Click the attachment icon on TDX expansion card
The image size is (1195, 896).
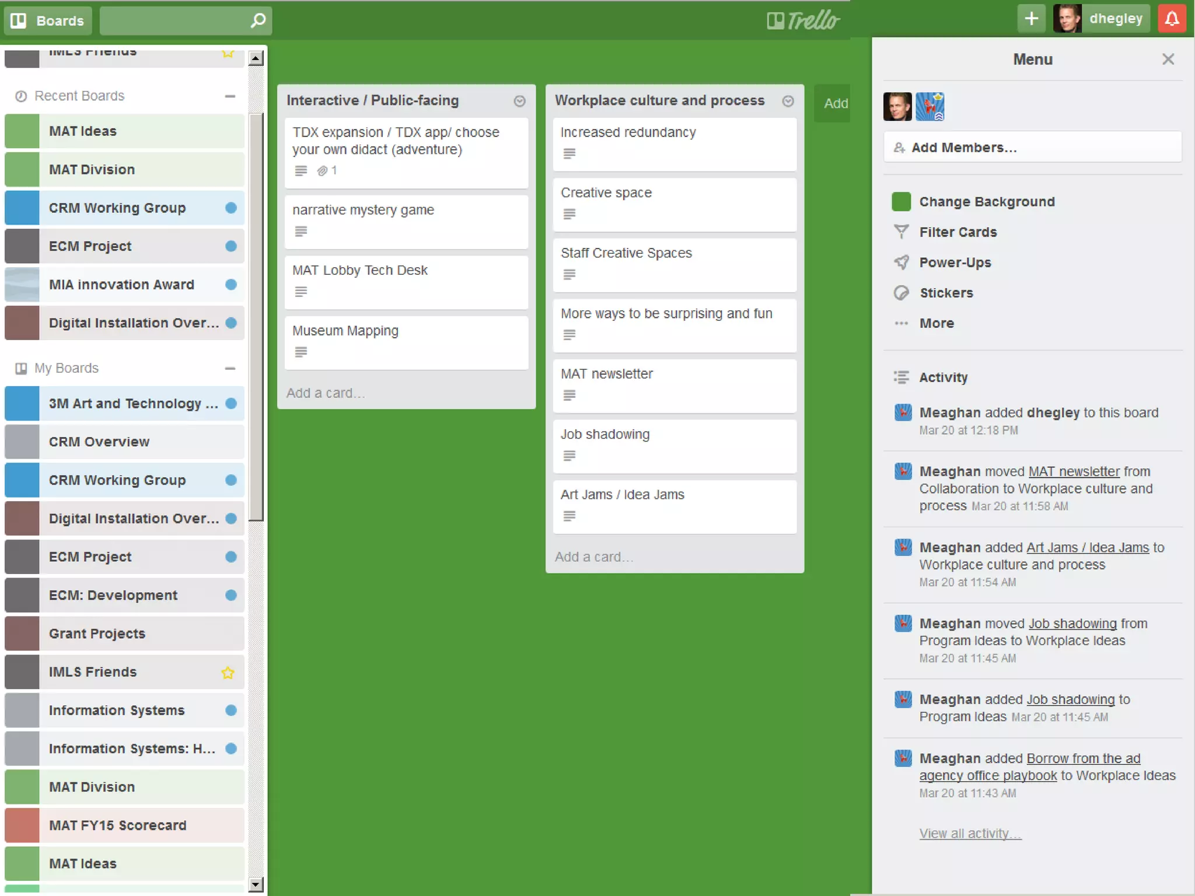tap(322, 171)
